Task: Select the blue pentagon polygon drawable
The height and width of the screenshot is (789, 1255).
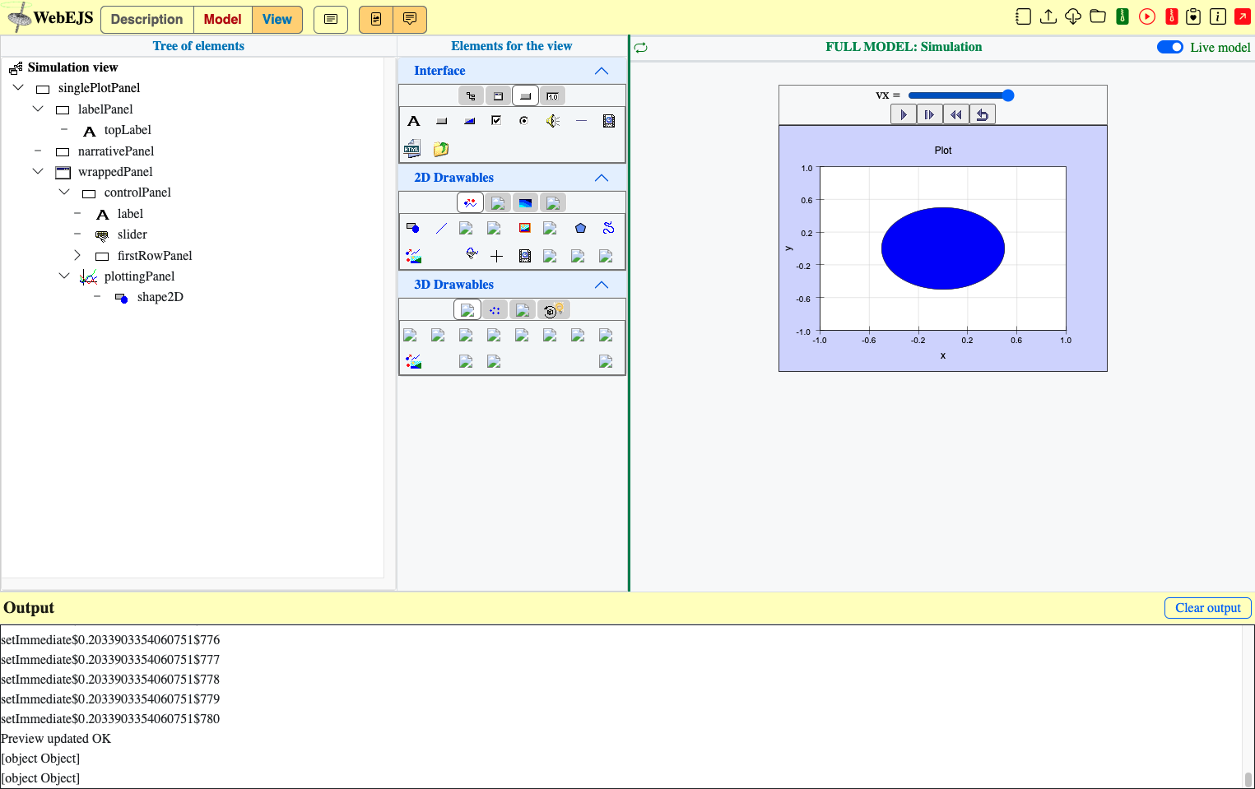Action: [x=580, y=228]
